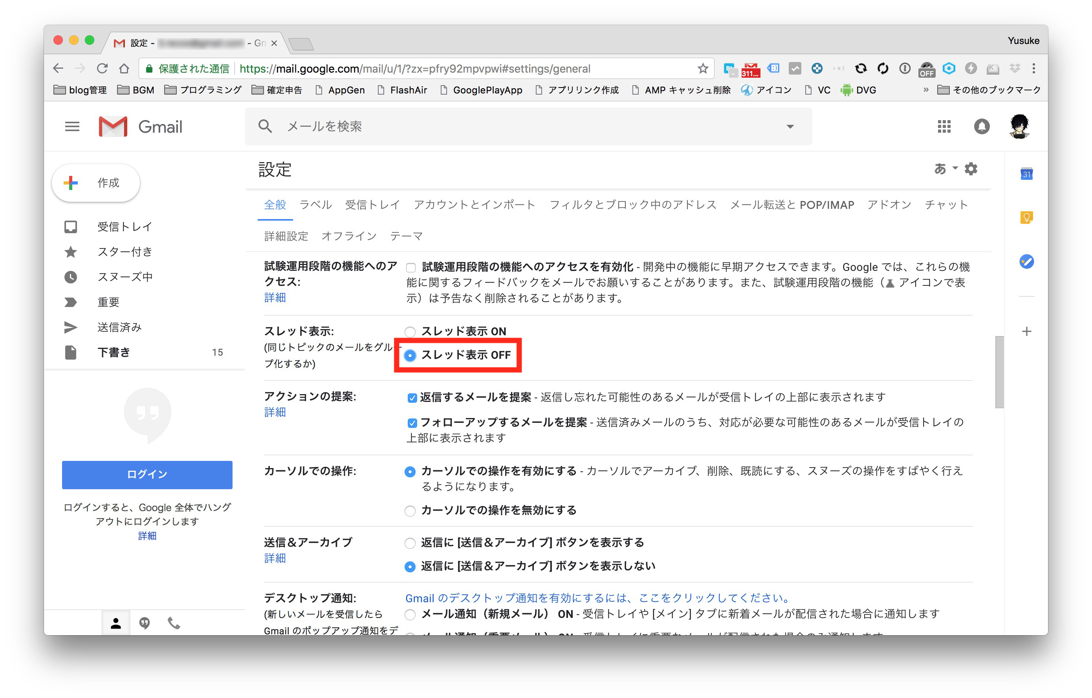The image size is (1092, 698).
Task: Open 詳細 link under Hangouts login text
Action: point(147,536)
